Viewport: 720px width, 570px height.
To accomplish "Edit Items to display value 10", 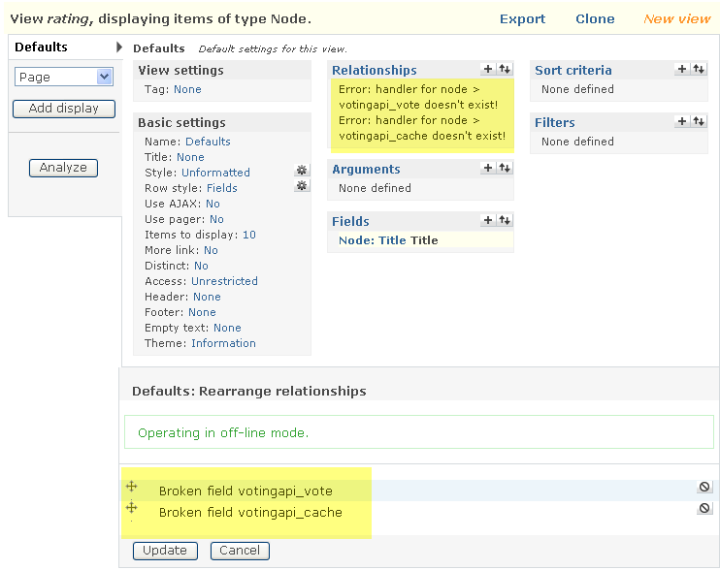I will 248,235.
